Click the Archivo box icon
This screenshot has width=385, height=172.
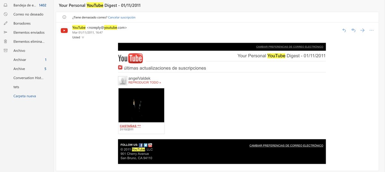[x=5, y=50]
